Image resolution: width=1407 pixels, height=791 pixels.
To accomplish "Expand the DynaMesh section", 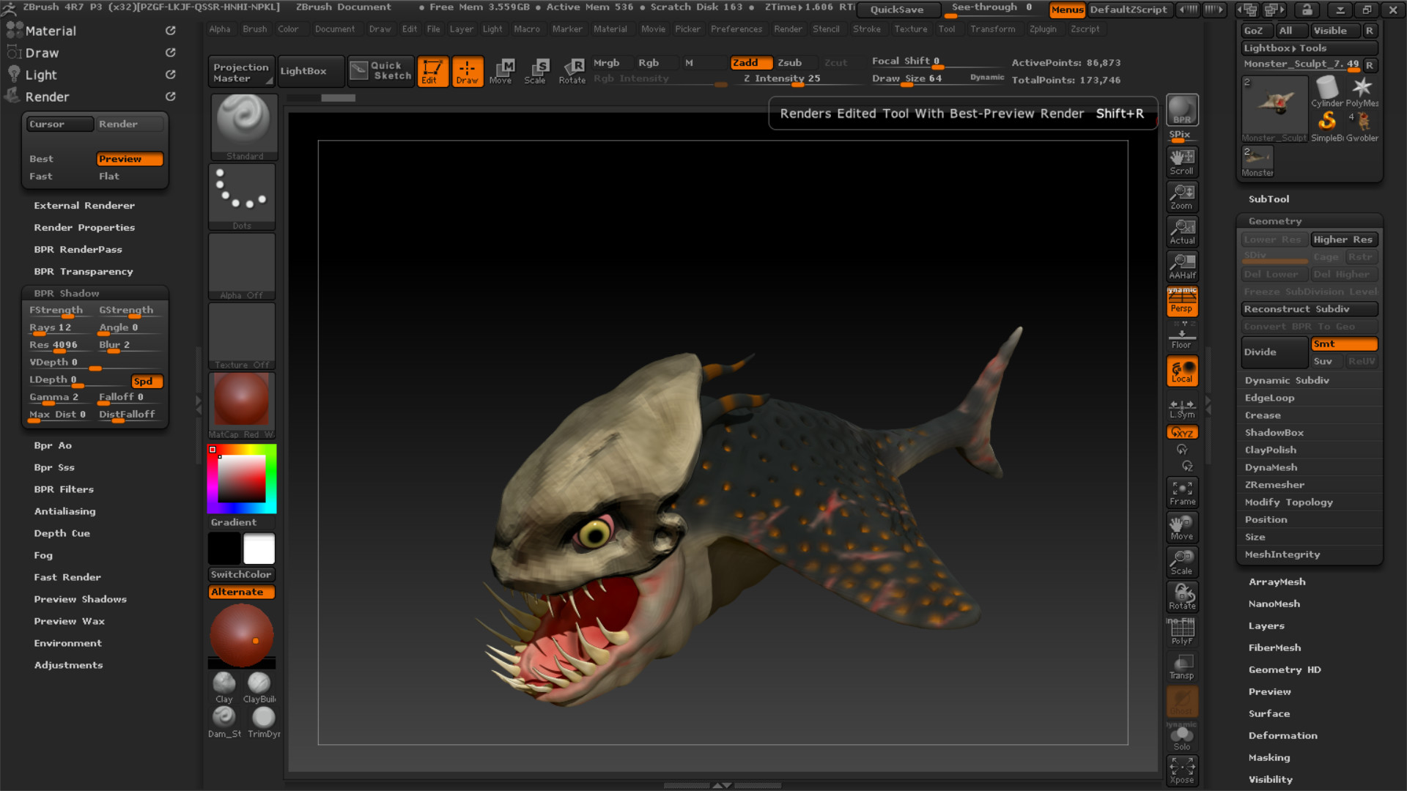I will (x=1271, y=467).
